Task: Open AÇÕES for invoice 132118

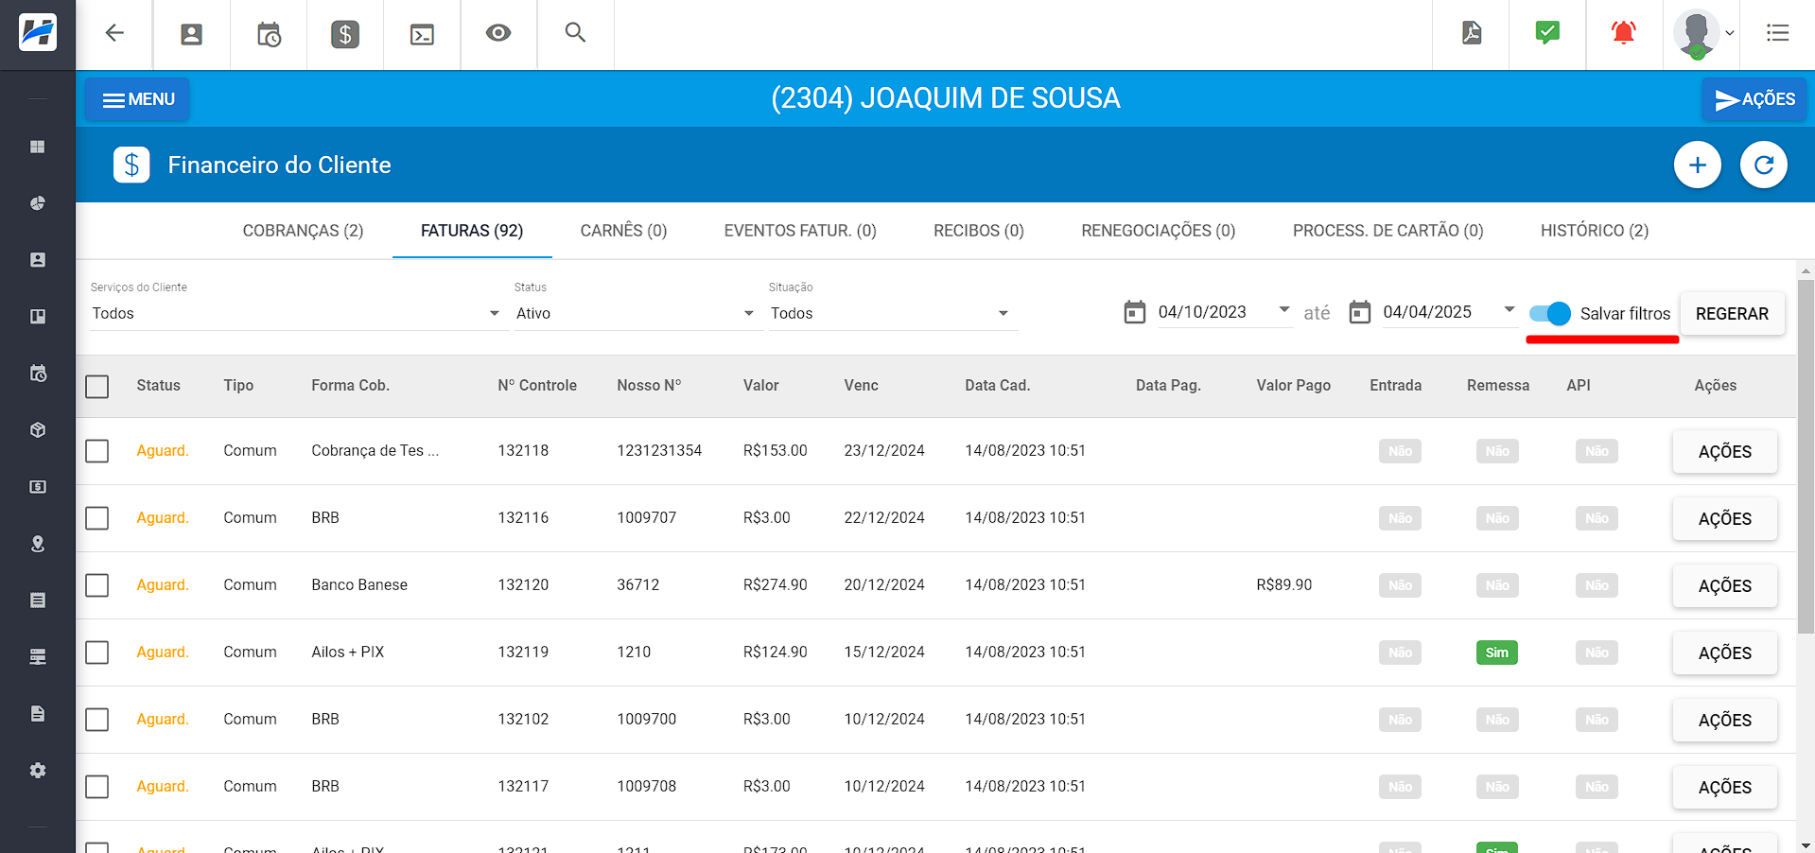Action: 1724,452
